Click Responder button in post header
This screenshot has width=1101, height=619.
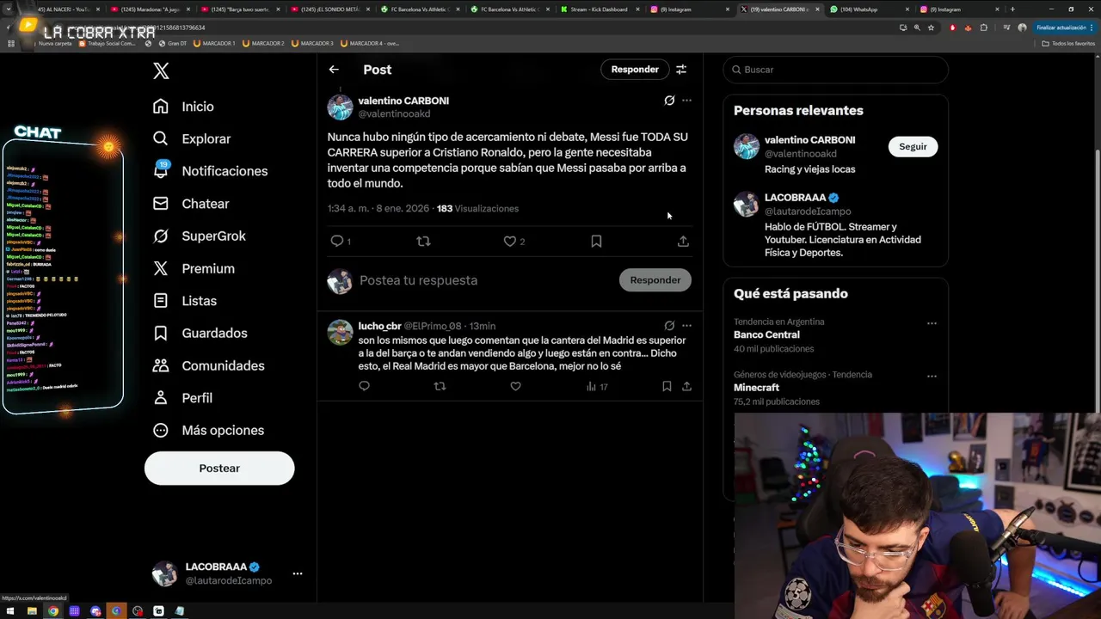pos(635,70)
